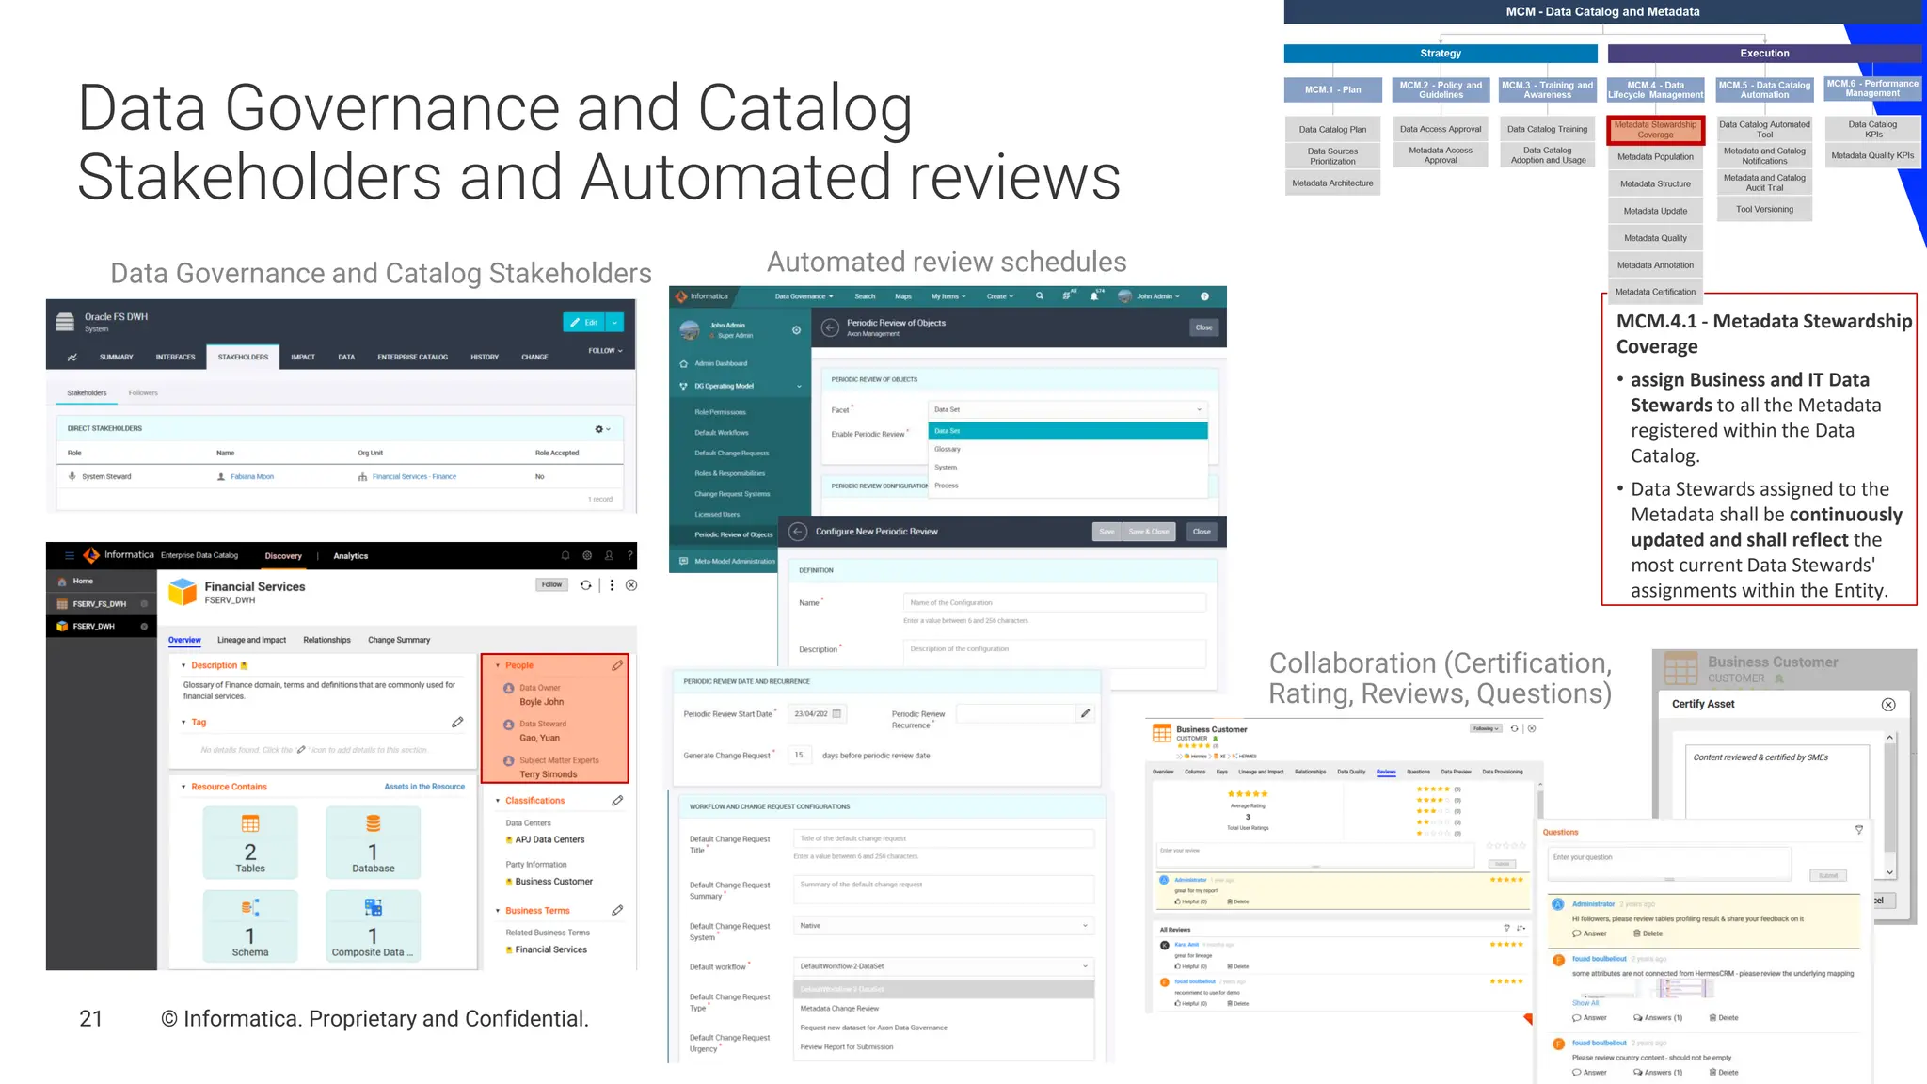The image size is (1927, 1084).
Task: Open the Lineage and Impact tab for Financial Services
Action: point(251,640)
